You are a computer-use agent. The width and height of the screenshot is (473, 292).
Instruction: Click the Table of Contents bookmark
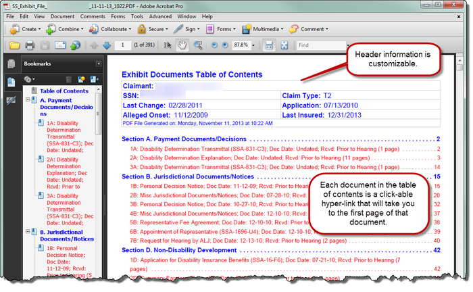point(64,91)
